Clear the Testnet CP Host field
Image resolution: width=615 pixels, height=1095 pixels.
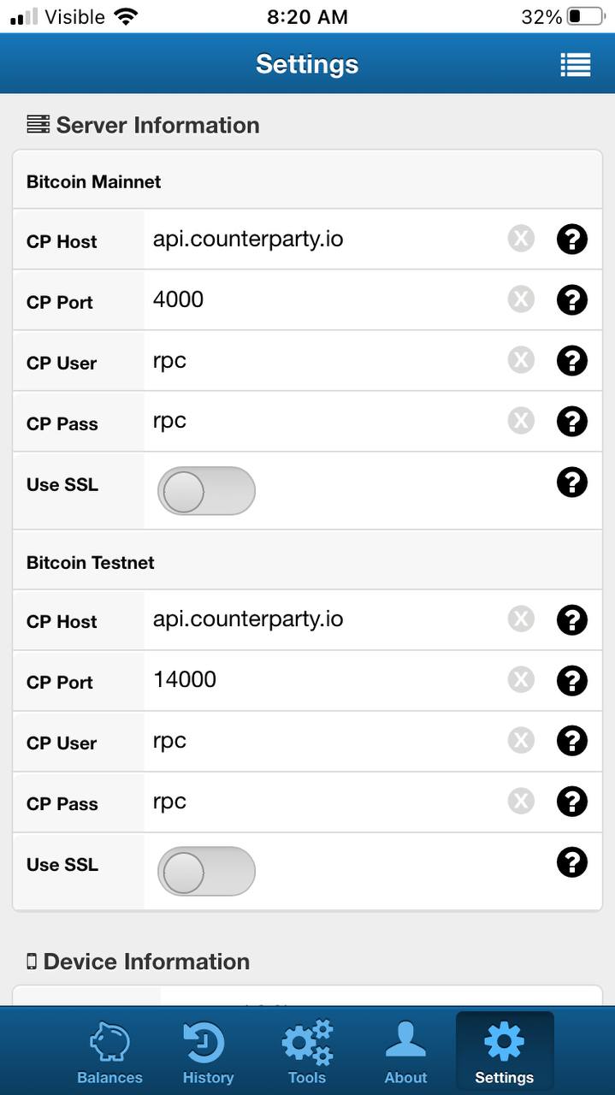click(521, 619)
